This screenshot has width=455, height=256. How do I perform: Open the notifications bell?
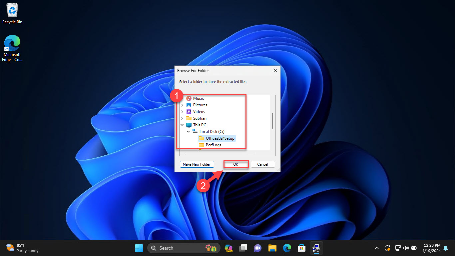click(446, 248)
